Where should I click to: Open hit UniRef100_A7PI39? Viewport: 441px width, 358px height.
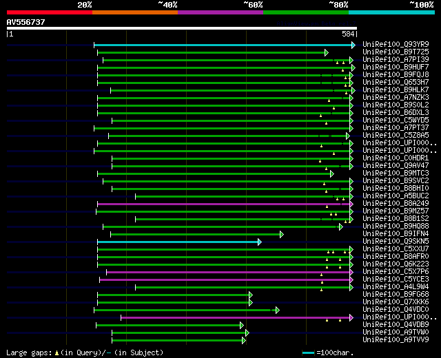pos(396,60)
